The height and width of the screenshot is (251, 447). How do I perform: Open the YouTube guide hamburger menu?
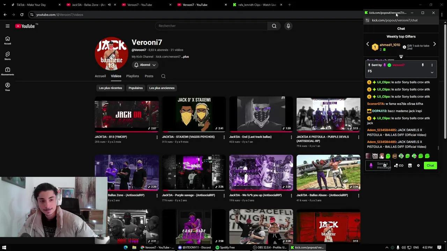tap(7, 26)
